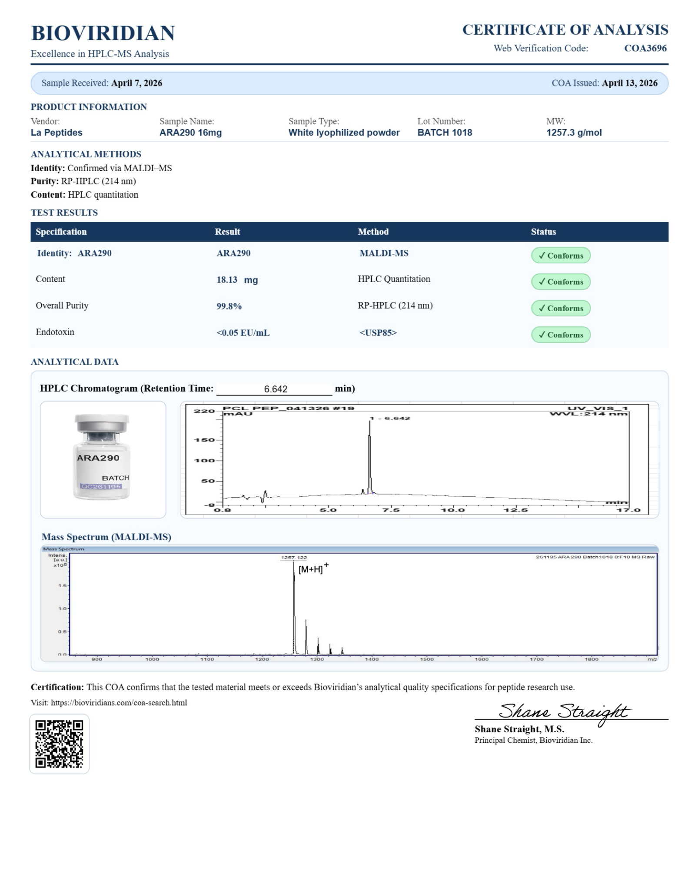Click the "Identity: ARA290" specification cell
Image resolution: width=688 pixels, height=890 pixels.
click(x=74, y=253)
